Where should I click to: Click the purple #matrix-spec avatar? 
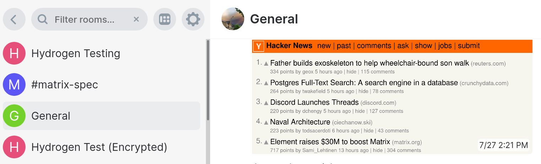click(14, 84)
